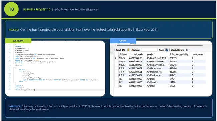Click code line 8 'from fact_sales_monthly s'
This screenshot has width=217, height=121.
(27, 56)
